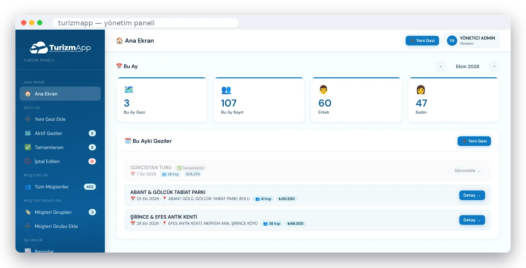The height and width of the screenshot is (268, 526).
Task: Click the €15.274 price badge
Action: click(x=193, y=174)
